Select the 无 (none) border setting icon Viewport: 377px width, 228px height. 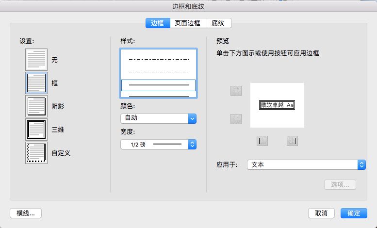36,60
